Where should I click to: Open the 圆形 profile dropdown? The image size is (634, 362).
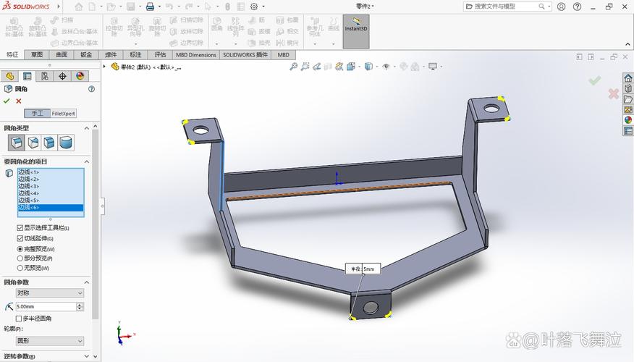click(x=50, y=341)
